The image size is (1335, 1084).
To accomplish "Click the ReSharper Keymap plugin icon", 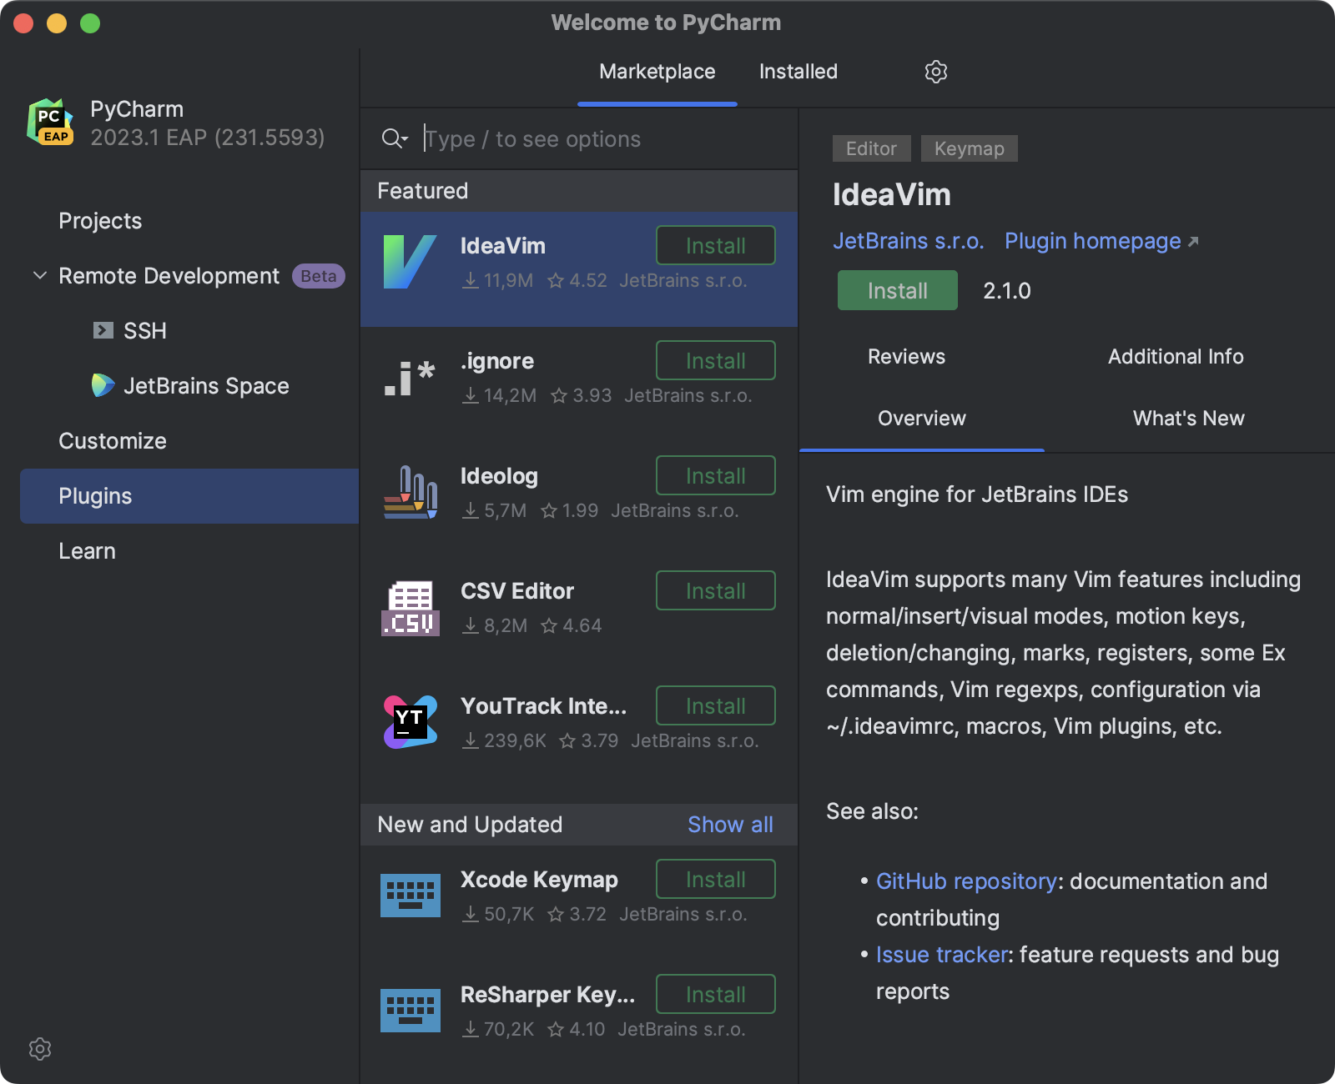I will pos(409,1010).
